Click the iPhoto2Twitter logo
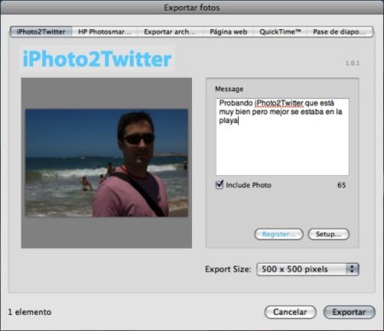 (x=97, y=59)
